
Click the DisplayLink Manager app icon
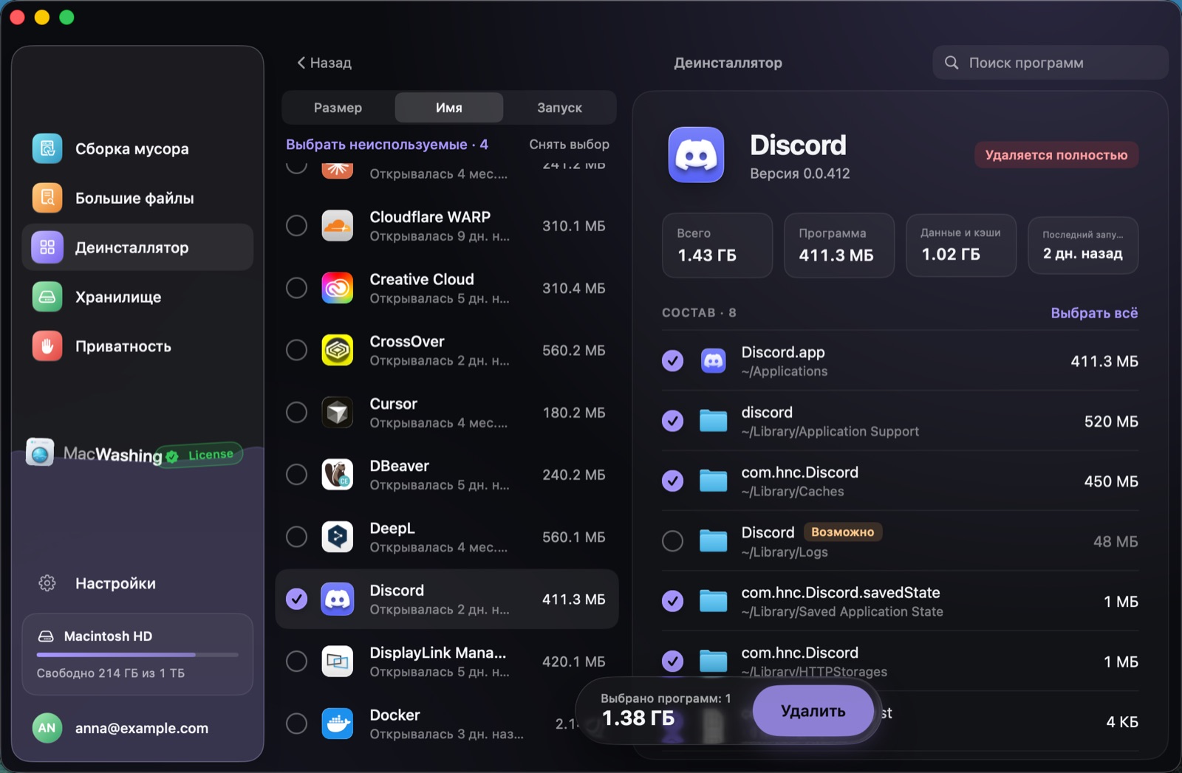(x=338, y=662)
